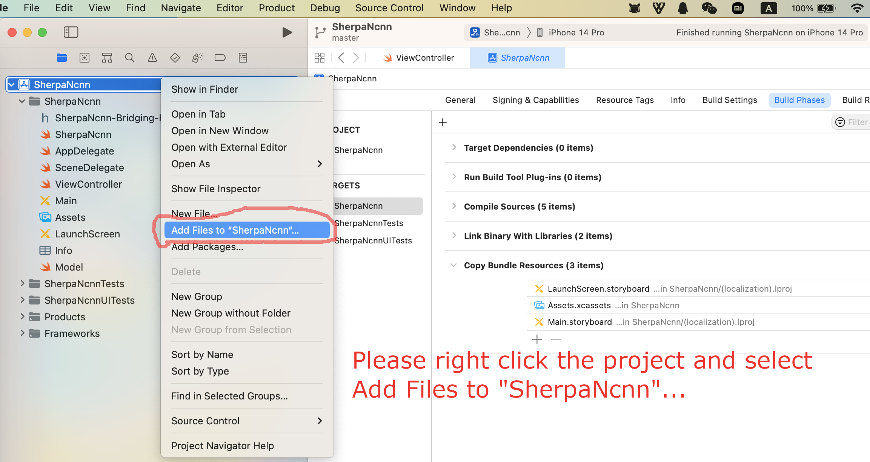Open the Debug menu

(325, 8)
